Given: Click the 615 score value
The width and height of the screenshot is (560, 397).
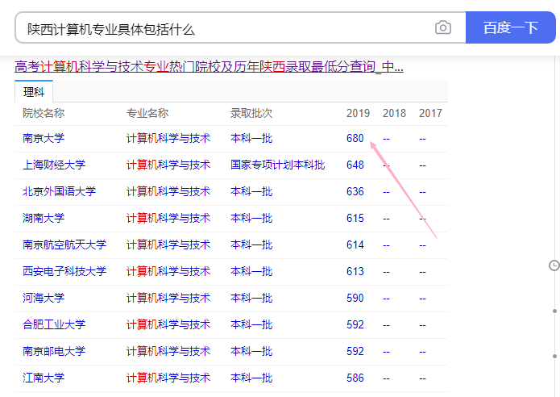Looking at the screenshot, I should tap(355, 218).
